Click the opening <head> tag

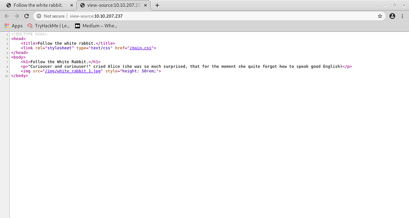click(x=18, y=39)
